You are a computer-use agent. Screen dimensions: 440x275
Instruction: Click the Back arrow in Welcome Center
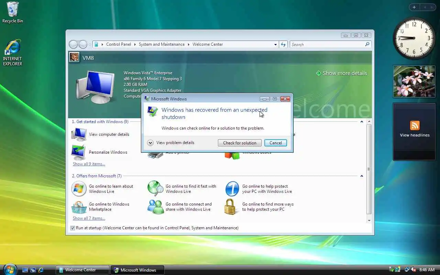tap(73, 44)
